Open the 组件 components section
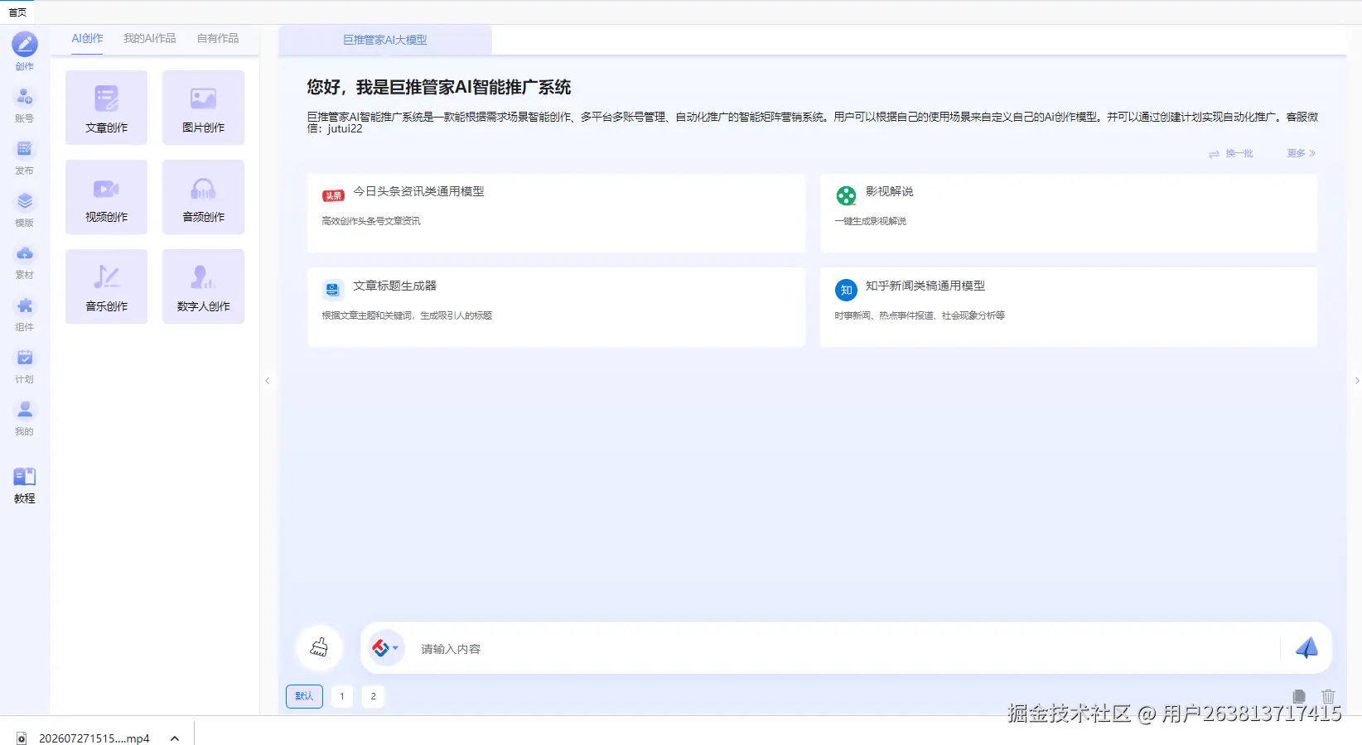The height and width of the screenshot is (745, 1362). pos(25,313)
